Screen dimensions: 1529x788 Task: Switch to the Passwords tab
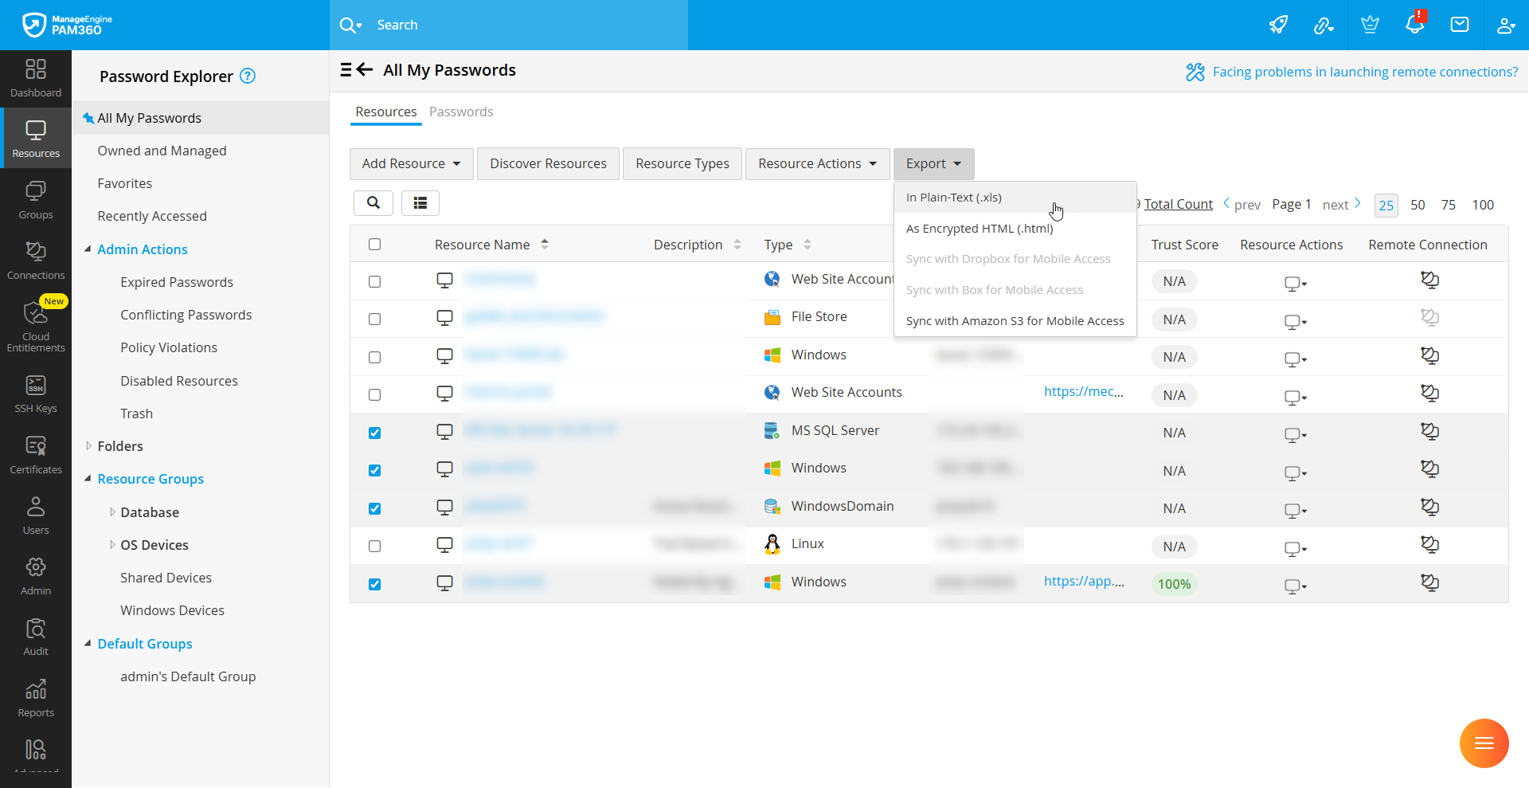[461, 112]
